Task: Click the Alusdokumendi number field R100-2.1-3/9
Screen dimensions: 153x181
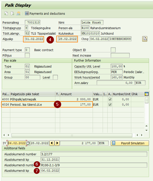Action: [94, 165]
